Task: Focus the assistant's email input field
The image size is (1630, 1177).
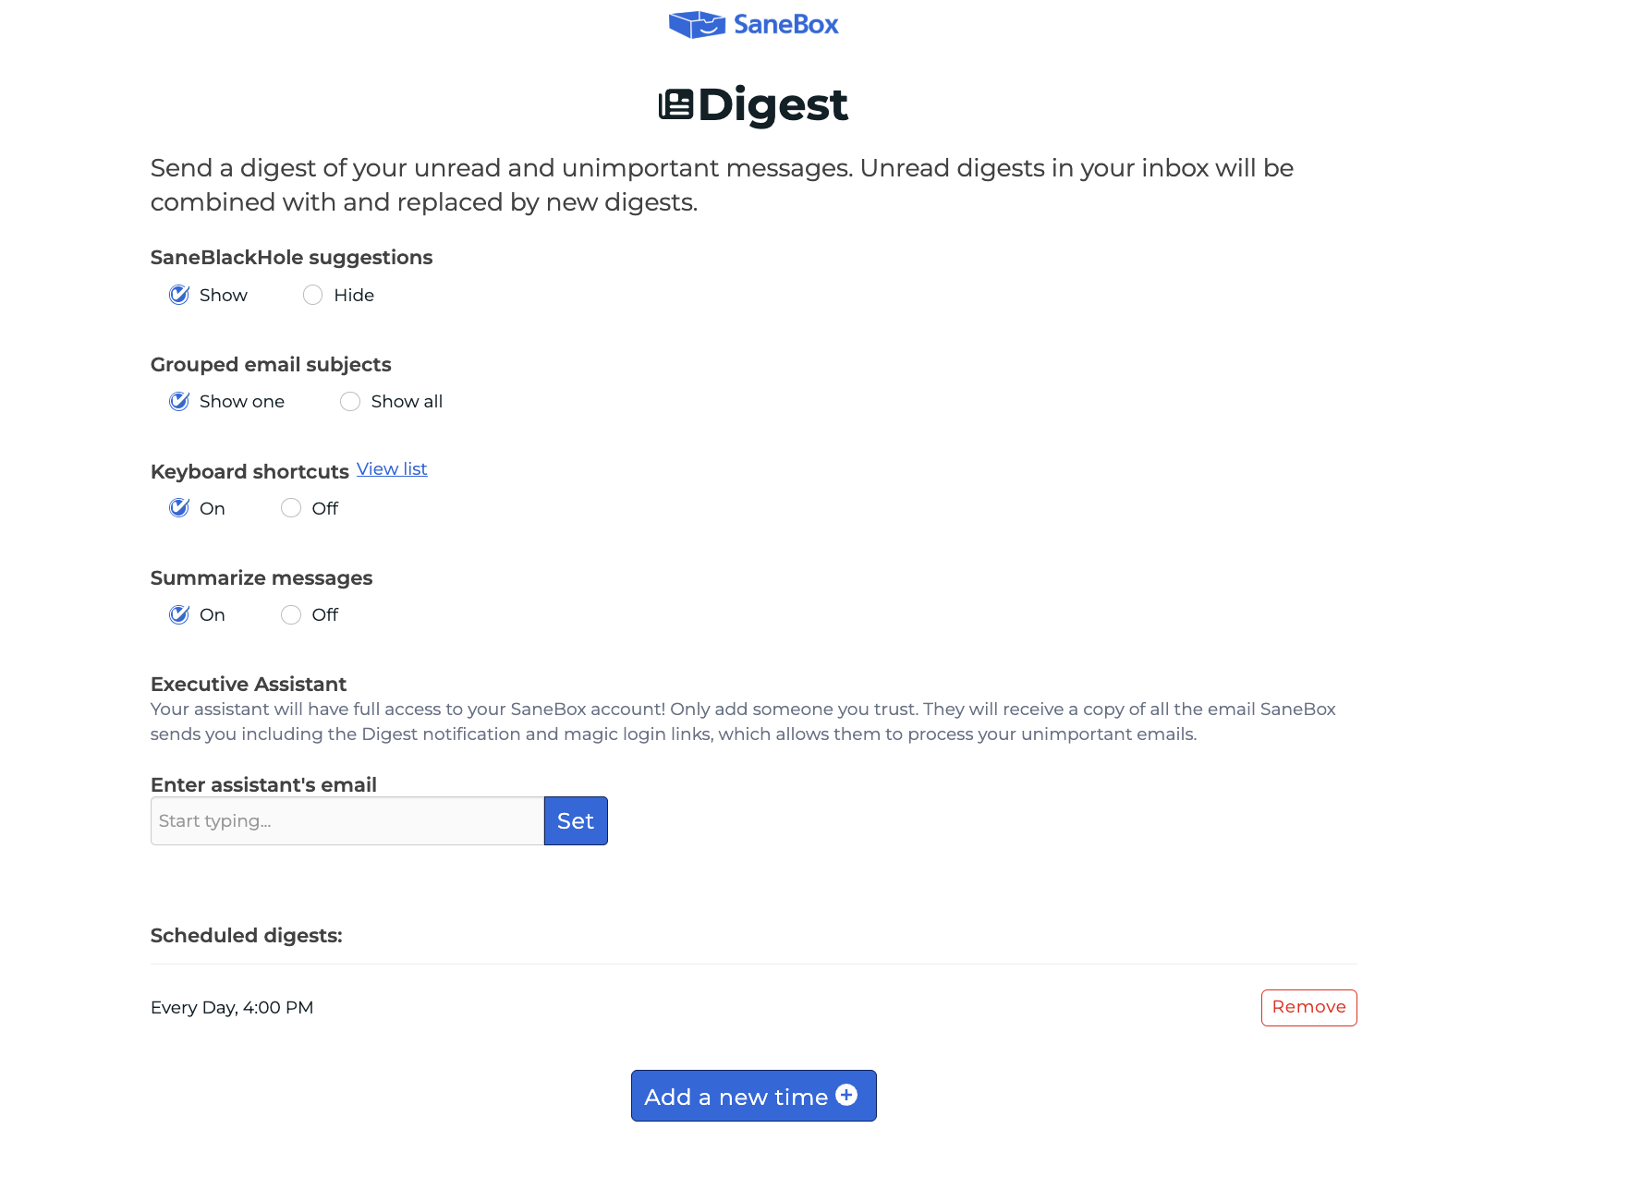Action: click(x=347, y=820)
